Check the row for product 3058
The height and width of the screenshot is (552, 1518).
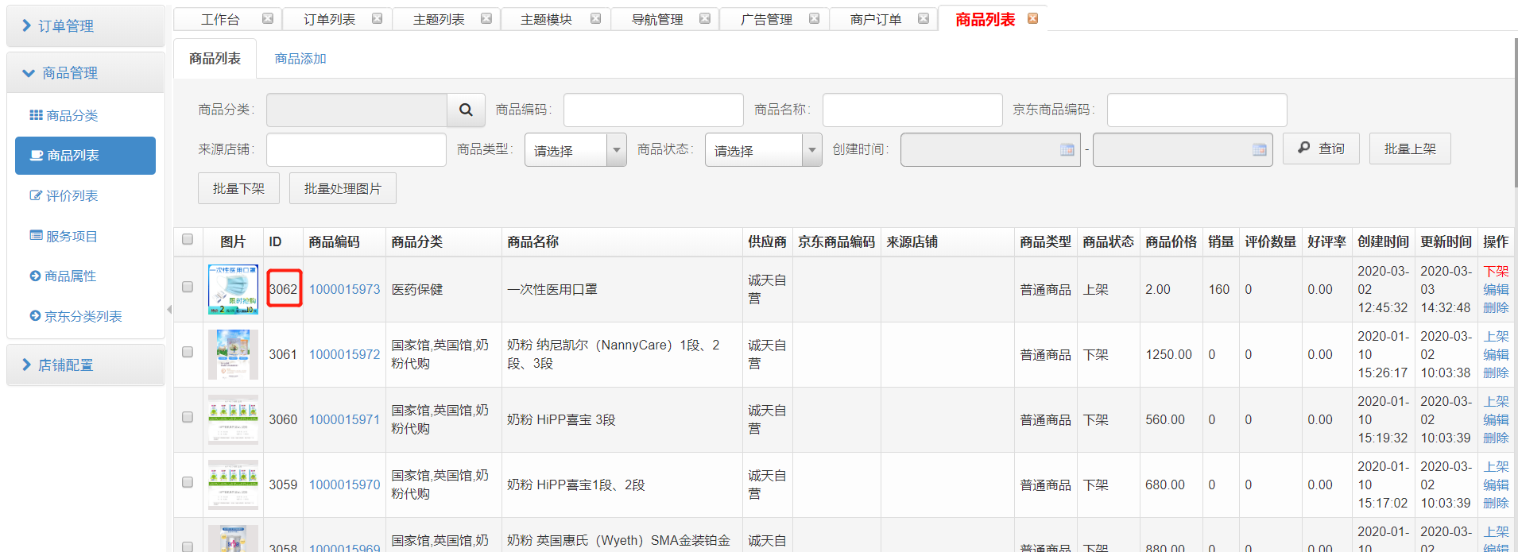pyautogui.click(x=188, y=546)
